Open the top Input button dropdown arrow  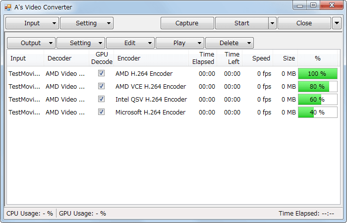[54, 23]
